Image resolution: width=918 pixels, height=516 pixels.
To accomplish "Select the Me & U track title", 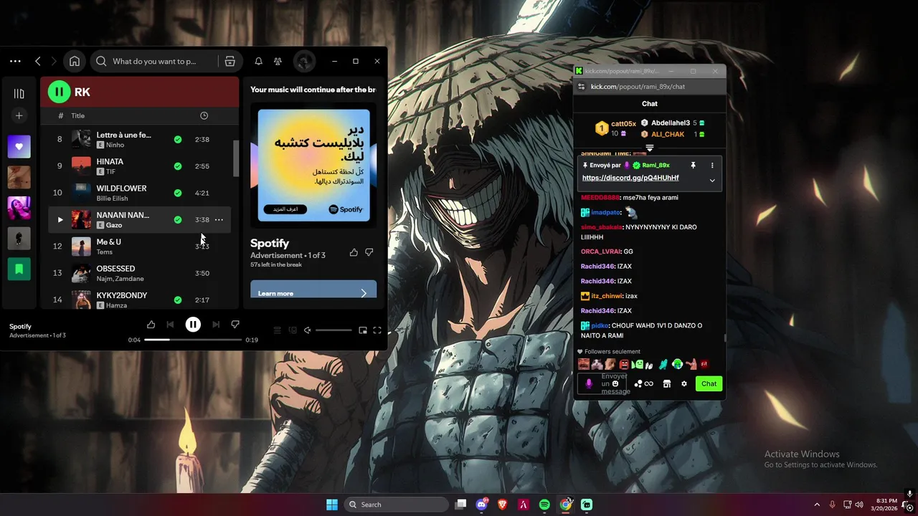I will click(x=109, y=242).
